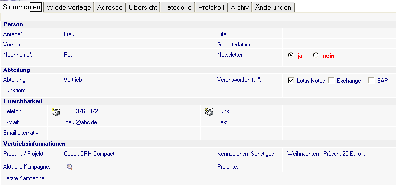This screenshot has width=396, height=186.
Task: Click the phone number 069 376 3372
Action: [82, 111]
